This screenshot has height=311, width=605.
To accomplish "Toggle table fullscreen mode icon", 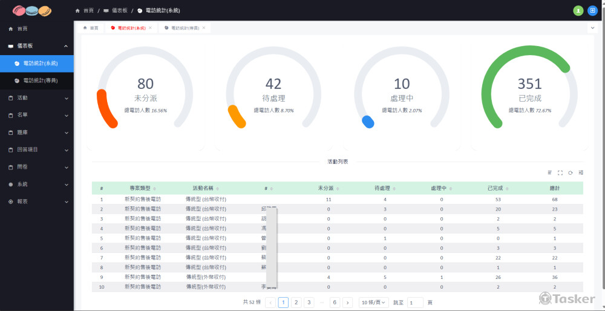I will click(560, 173).
